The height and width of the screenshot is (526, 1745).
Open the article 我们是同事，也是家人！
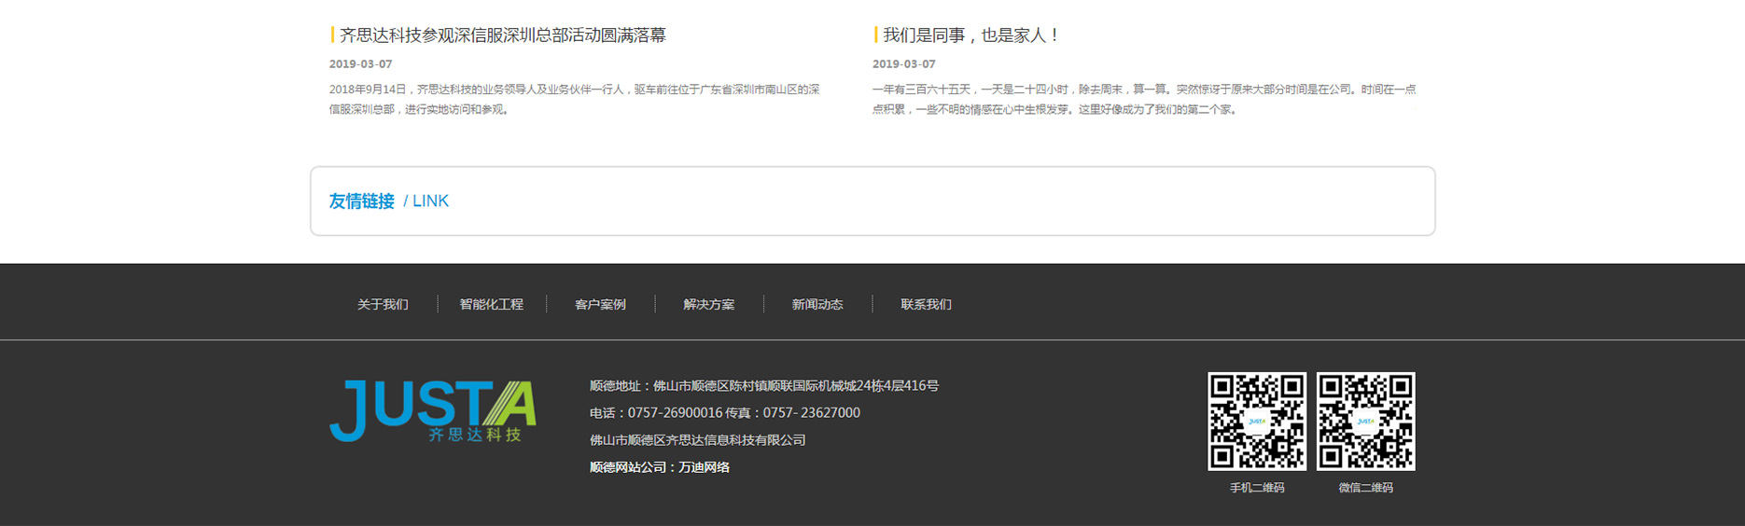point(970,35)
